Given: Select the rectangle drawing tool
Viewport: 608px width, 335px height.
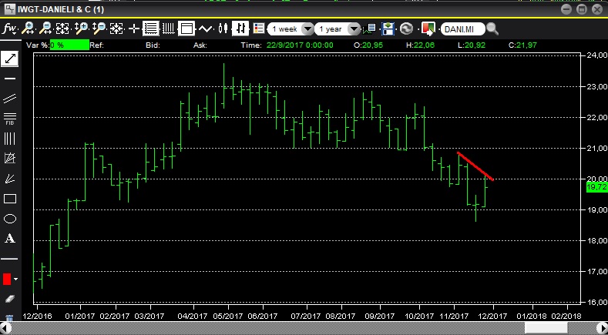Looking at the screenshot, I should tap(10, 199).
